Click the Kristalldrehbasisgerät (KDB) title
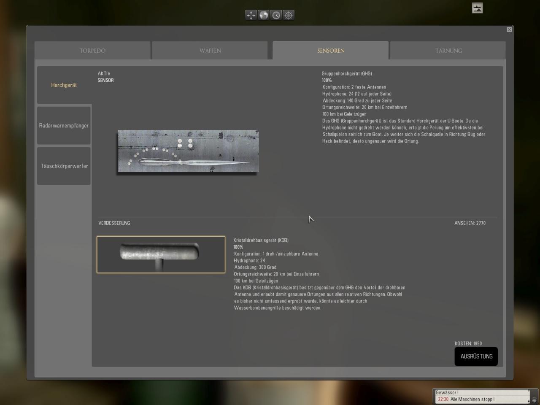 click(261, 240)
